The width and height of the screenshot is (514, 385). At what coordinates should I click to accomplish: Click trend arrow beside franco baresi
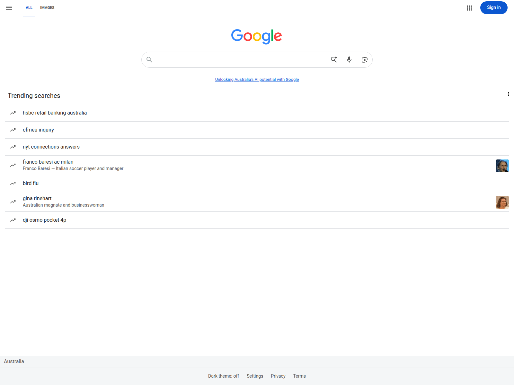13,165
